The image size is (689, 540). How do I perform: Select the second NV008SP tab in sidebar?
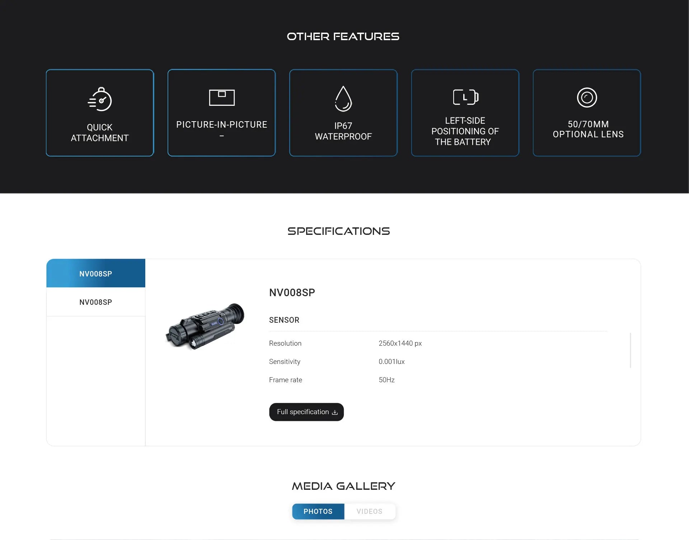(95, 302)
